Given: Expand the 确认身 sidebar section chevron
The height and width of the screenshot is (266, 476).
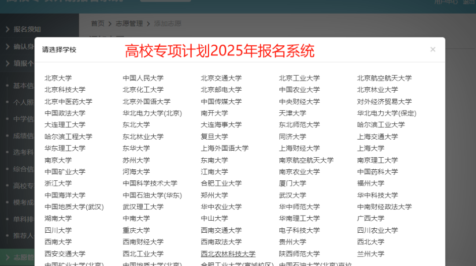Looking at the screenshot, I should click(x=8, y=46).
